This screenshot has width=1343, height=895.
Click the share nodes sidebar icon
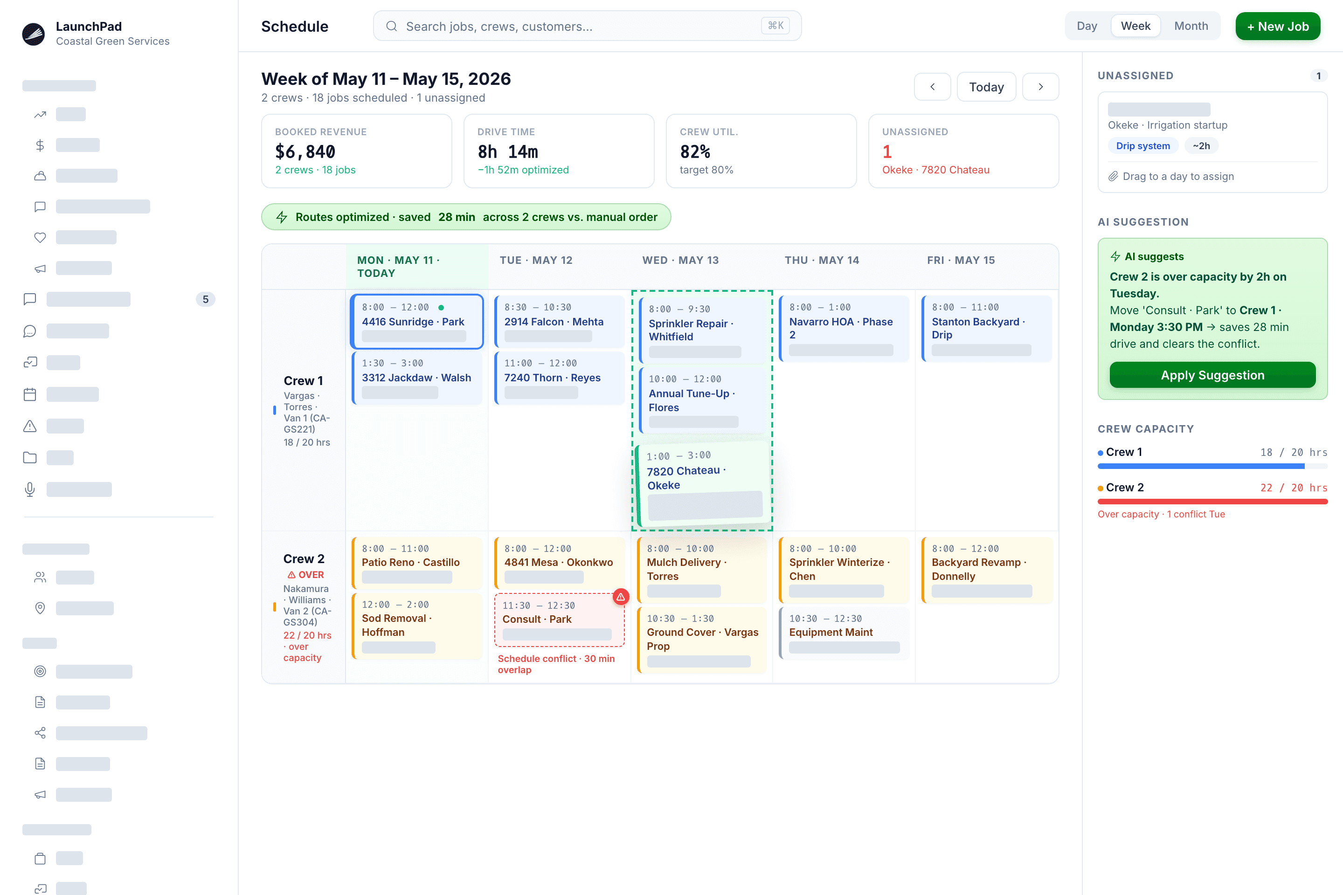(40, 733)
